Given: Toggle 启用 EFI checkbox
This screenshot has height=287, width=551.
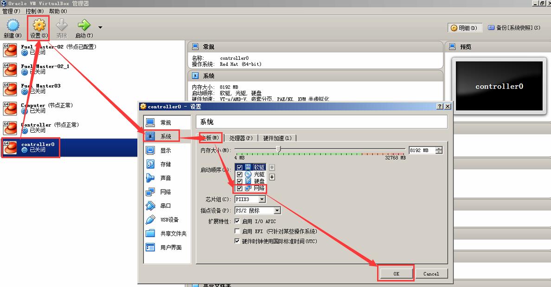Looking at the screenshot, I should point(237,231).
